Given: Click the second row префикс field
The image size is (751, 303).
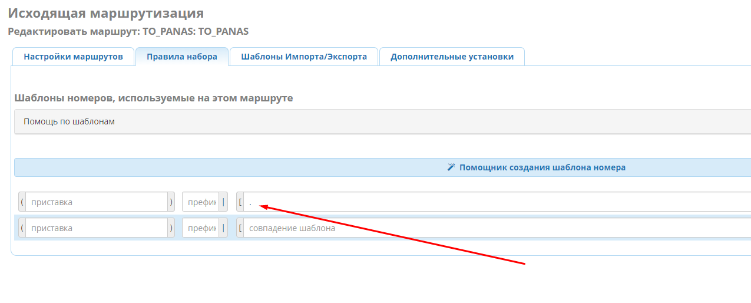Looking at the screenshot, I should [200, 228].
